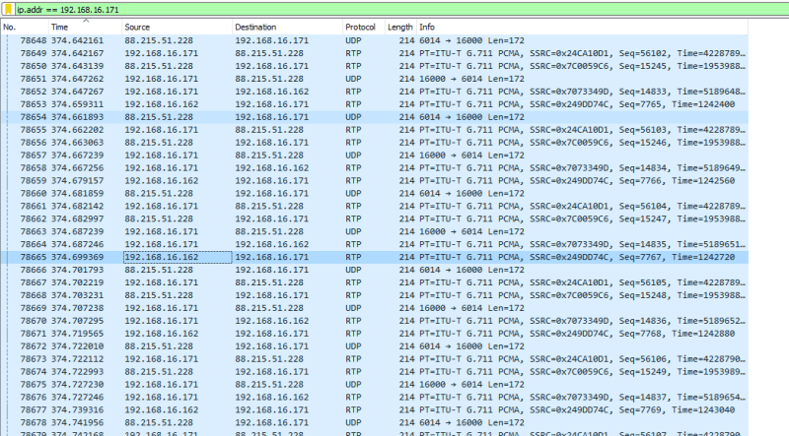Select packet 78667 with Seq=56105
The height and width of the screenshot is (436, 789).
(x=375, y=282)
